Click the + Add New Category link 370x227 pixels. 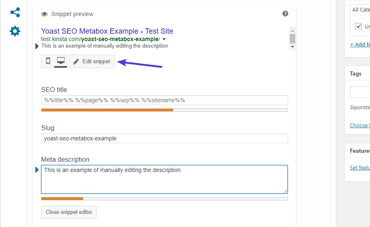[360, 45]
